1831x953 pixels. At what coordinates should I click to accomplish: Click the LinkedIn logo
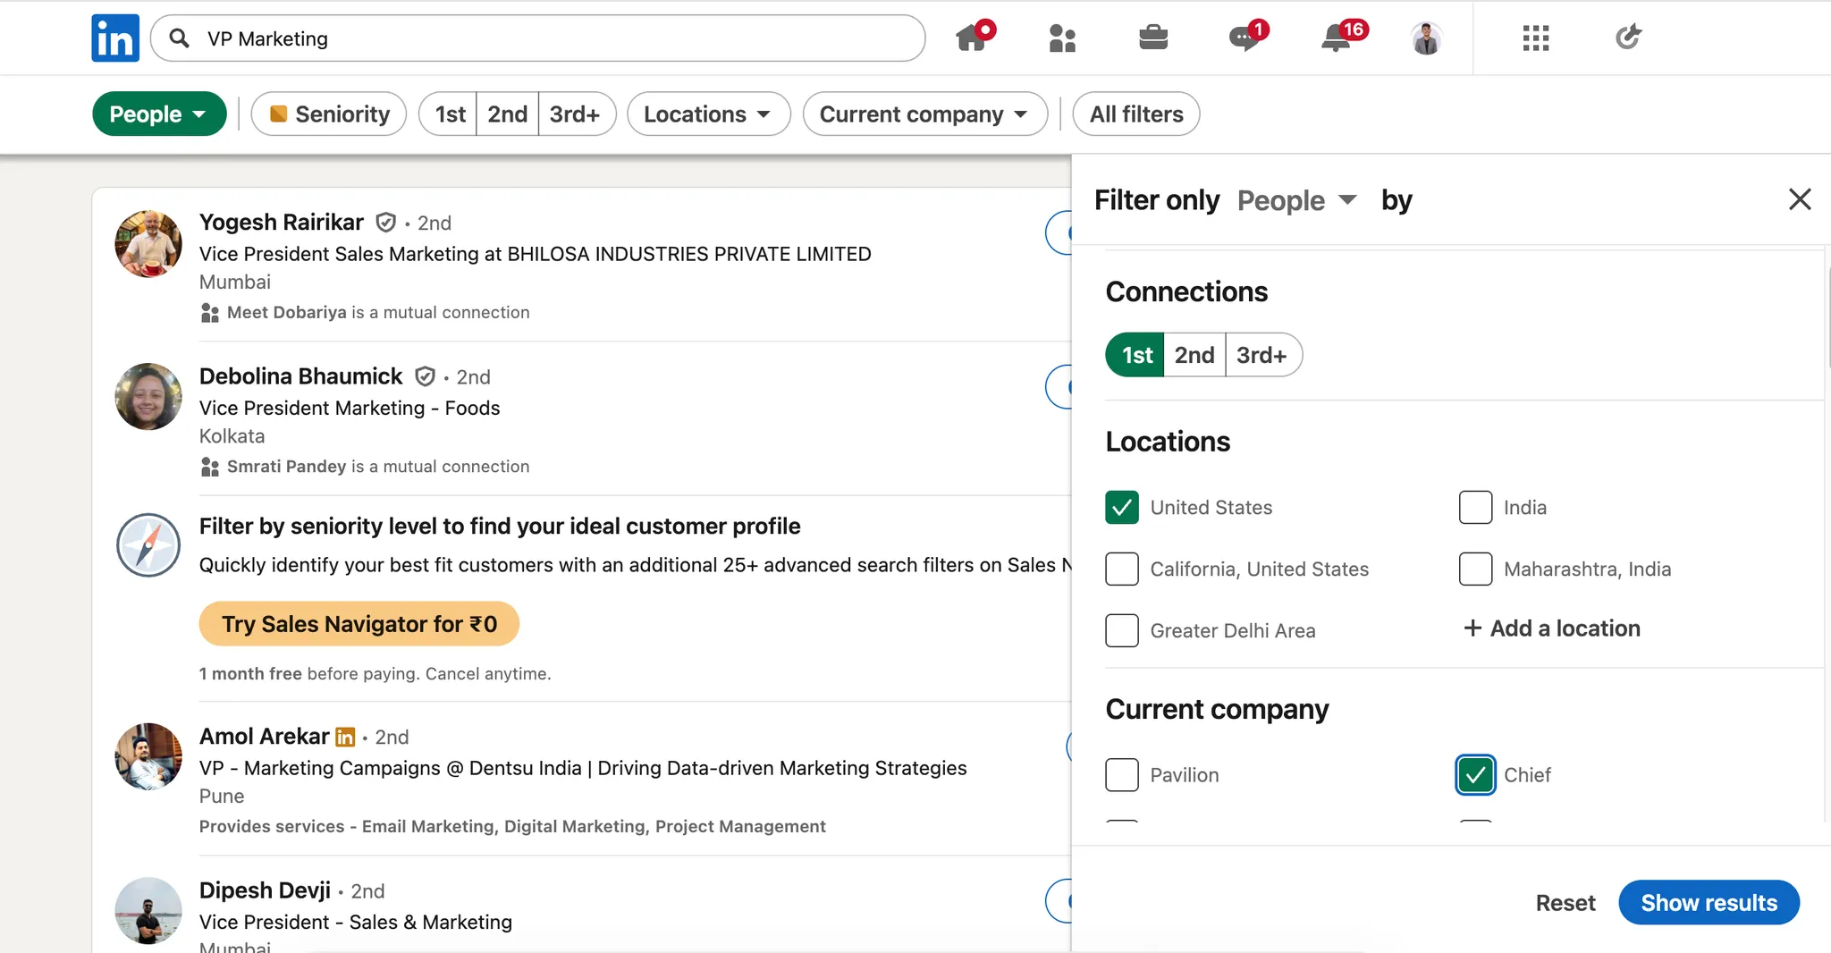114,38
